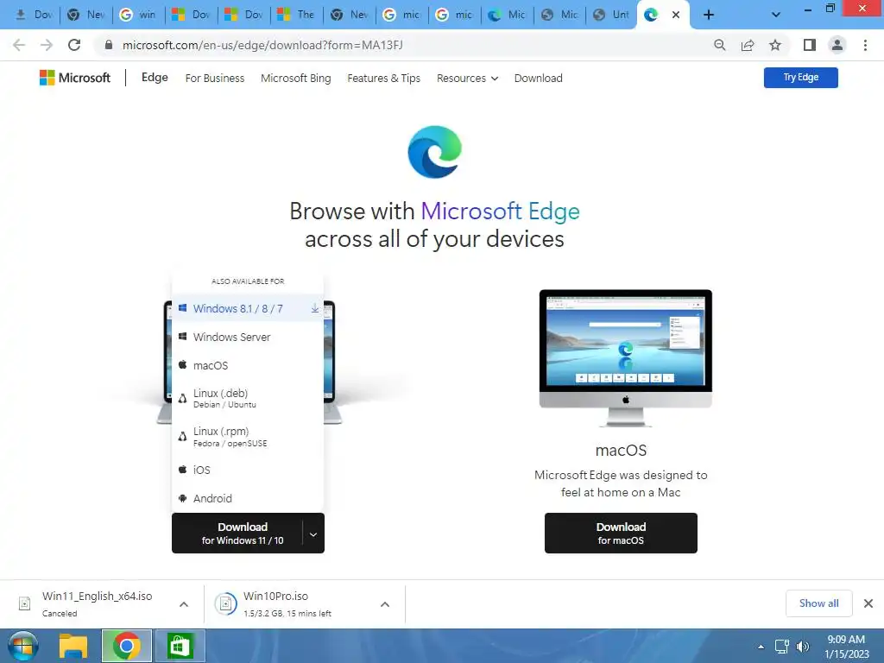Switch to the 'Unt' tab
Viewport: 884px width, 663px height.
612,15
